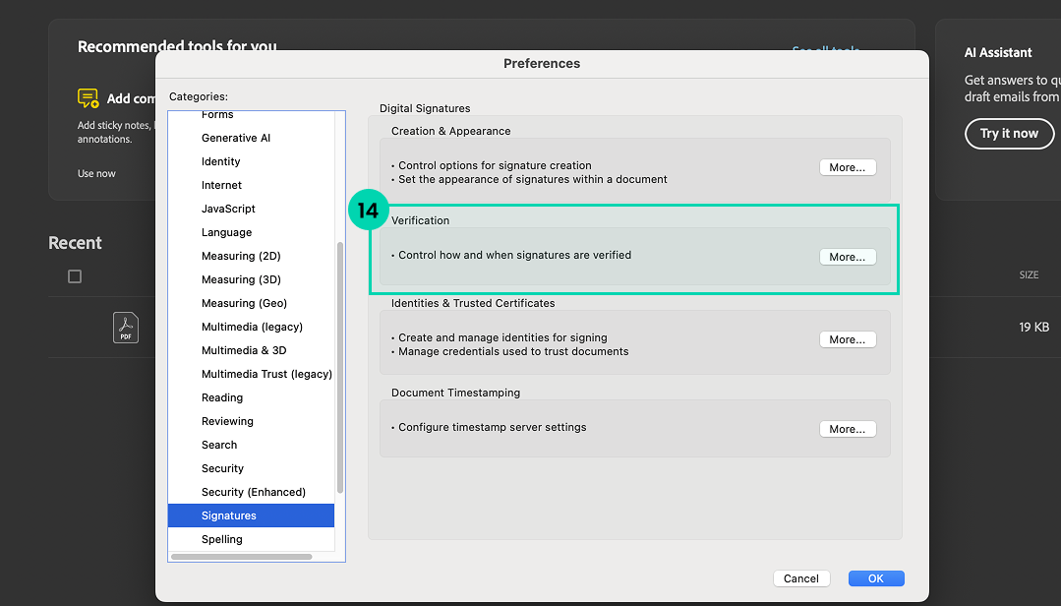
Task: Open Multimedia Trust (legacy) category
Action: pos(265,374)
